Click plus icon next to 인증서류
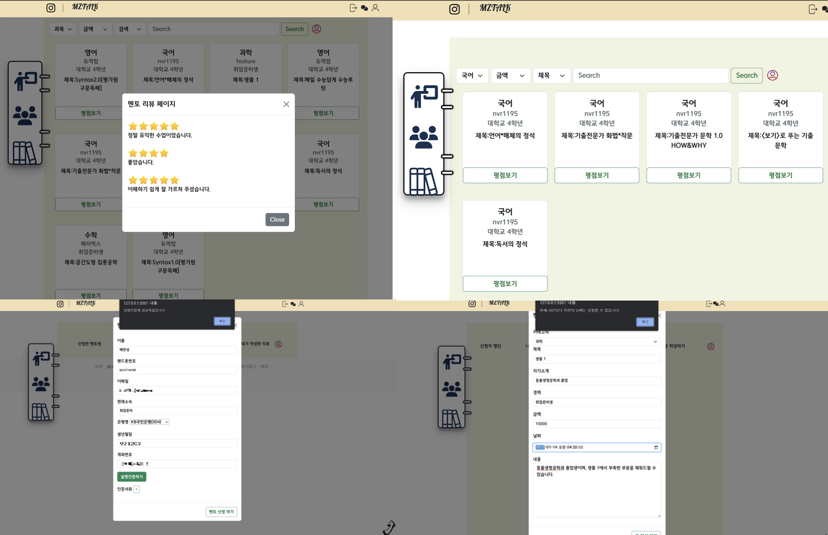828x535 pixels. [137, 489]
